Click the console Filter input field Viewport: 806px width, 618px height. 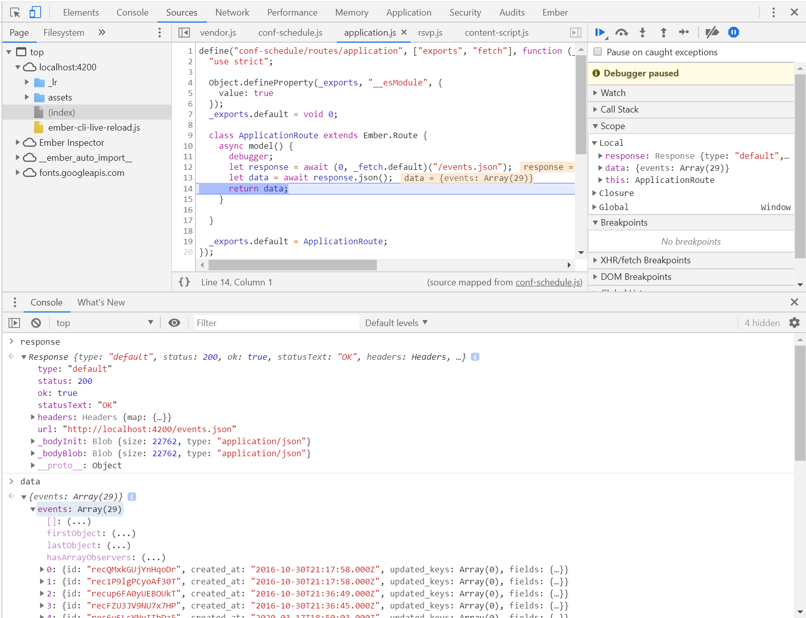pyautogui.click(x=276, y=323)
